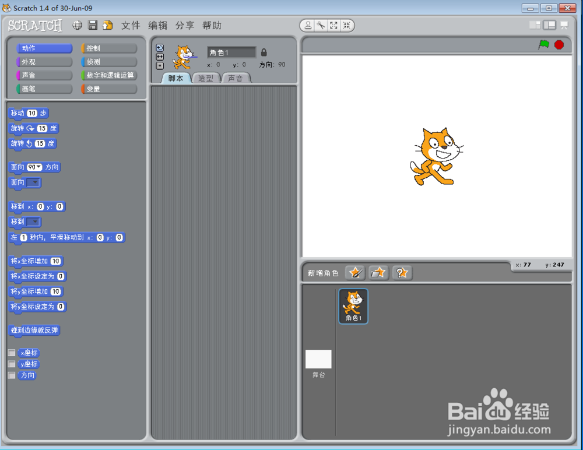Start scripts with the green flag
The height and width of the screenshot is (450, 583).
point(543,45)
